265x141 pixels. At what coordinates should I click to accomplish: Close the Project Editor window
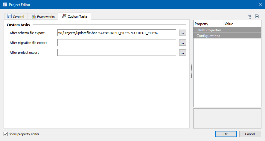(x=260, y=4)
